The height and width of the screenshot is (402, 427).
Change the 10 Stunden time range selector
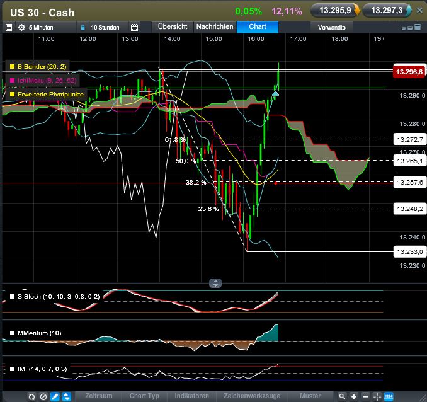click(105, 28)
